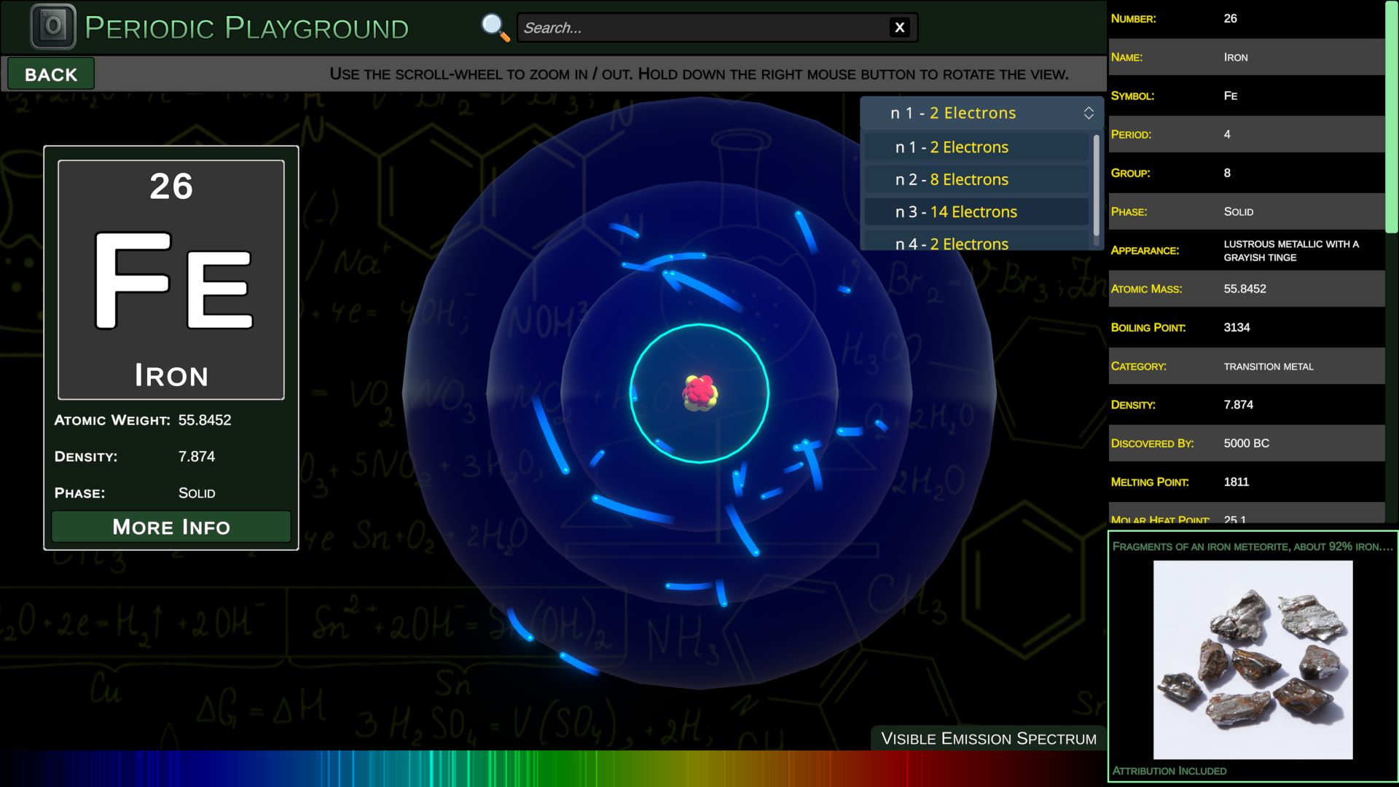1399x787 pixels.
Task: Click the Appearance description text
Action: click(1291, 251)
